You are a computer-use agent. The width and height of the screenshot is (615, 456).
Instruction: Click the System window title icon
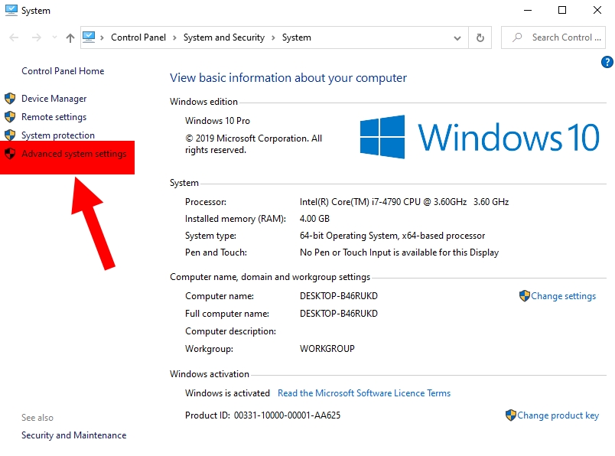pyautogui.click(x=11, y=10)
